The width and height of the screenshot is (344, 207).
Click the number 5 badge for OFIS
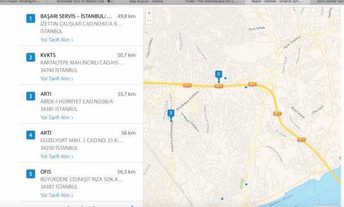(x=31, y=174)
